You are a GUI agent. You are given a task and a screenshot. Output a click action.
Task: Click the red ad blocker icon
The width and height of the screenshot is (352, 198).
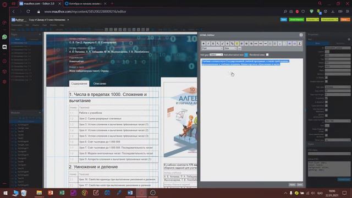(297, 12)
